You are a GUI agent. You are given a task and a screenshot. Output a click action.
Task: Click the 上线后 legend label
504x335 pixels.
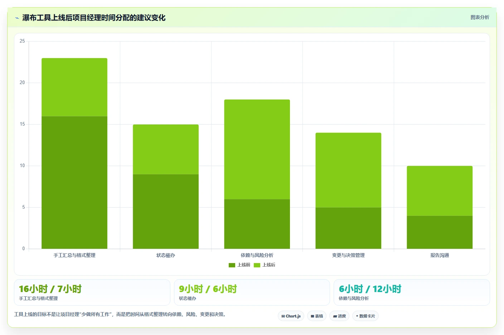269,265
